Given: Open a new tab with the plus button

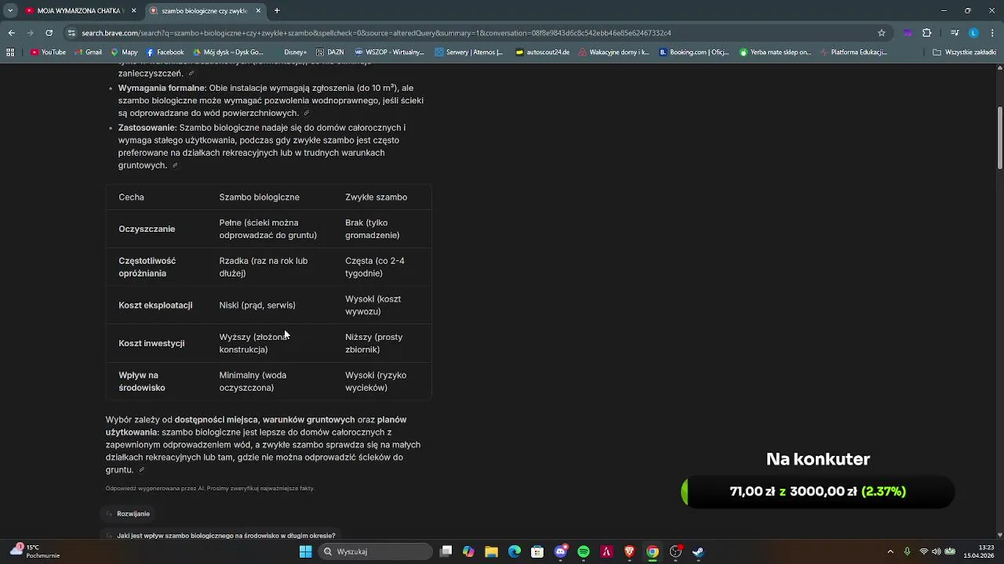Looking at the screenshot, I should tap(277, 11).
